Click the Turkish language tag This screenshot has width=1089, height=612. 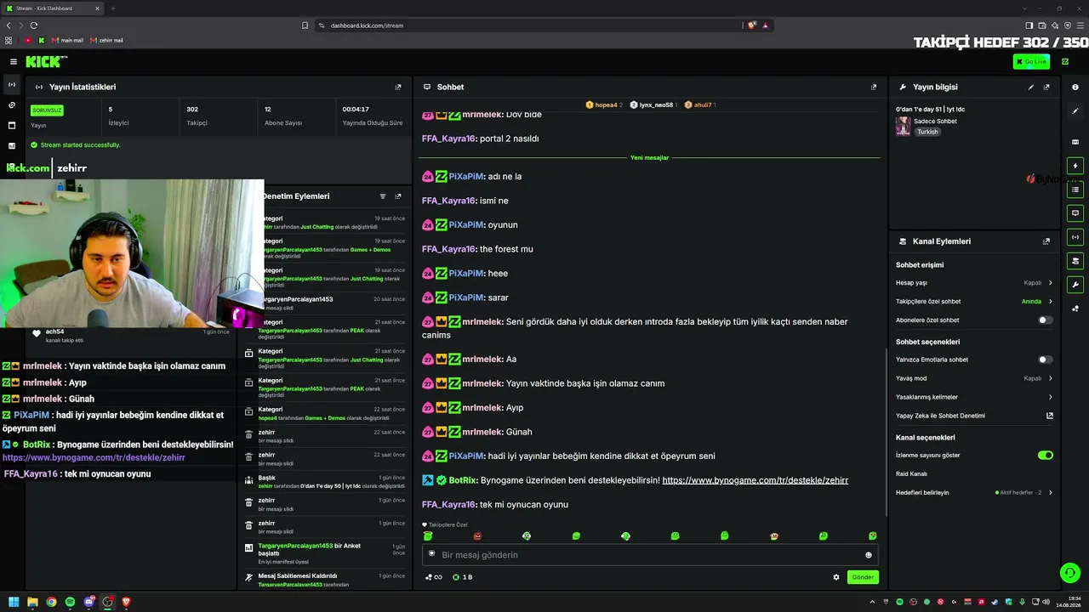927,132
